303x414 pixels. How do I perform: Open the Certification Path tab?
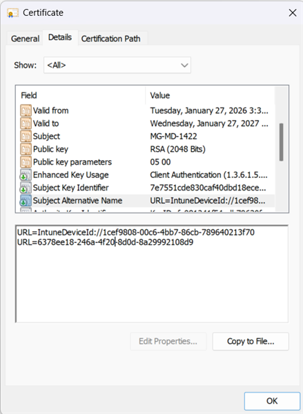110,39
